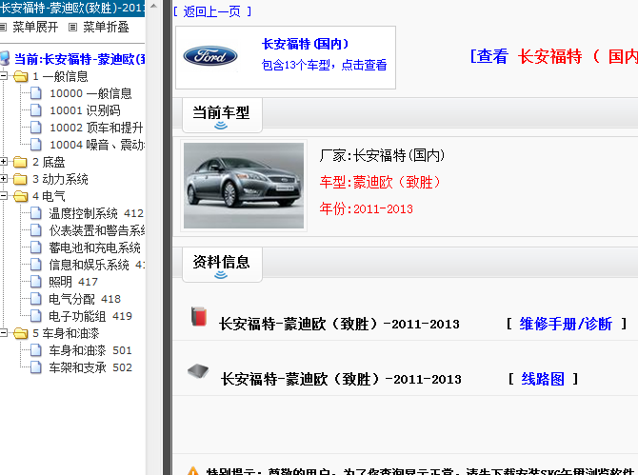Click document icon for 车身和油漆 501

tap(36, 350)
